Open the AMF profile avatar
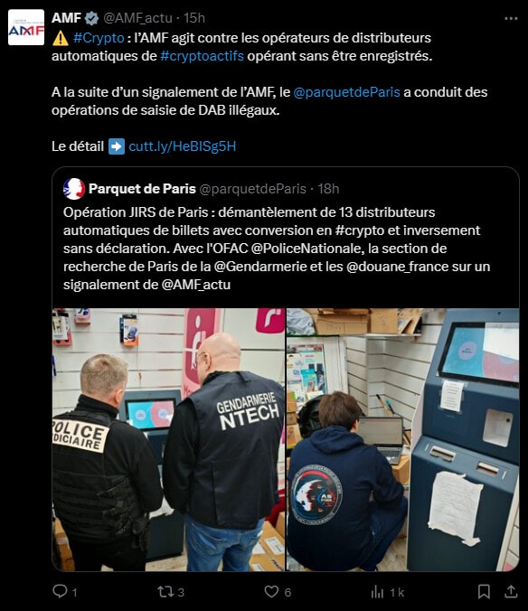Screen dimensions: 528x611 [26, 27]
